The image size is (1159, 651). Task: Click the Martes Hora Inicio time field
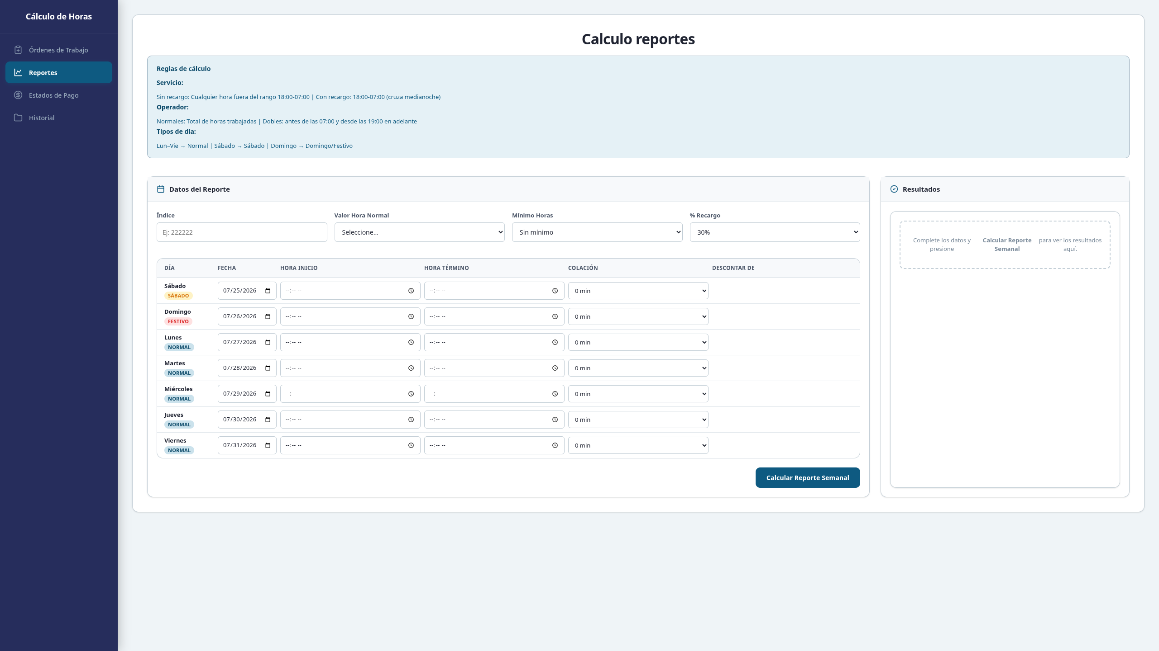(350, 368)
